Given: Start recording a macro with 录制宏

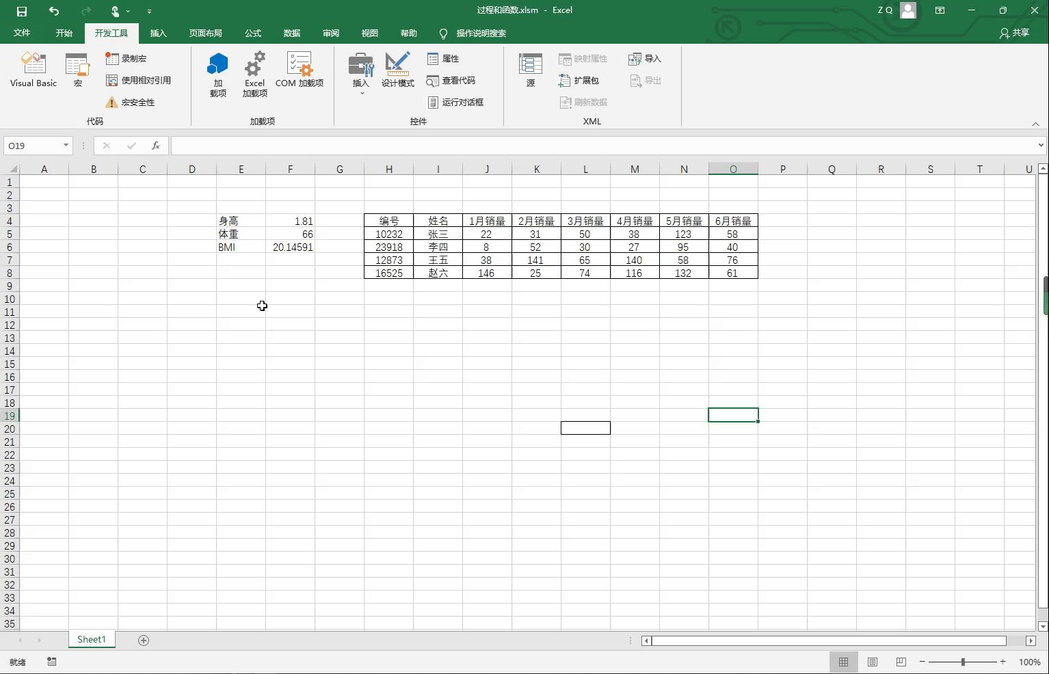Looking at the screenshot, I should click(x=129, y=58).
